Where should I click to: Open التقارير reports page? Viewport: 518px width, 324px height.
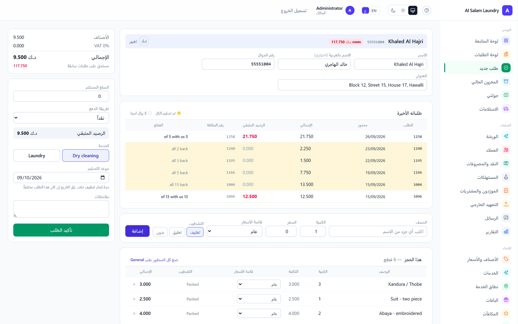pos(479,232)
